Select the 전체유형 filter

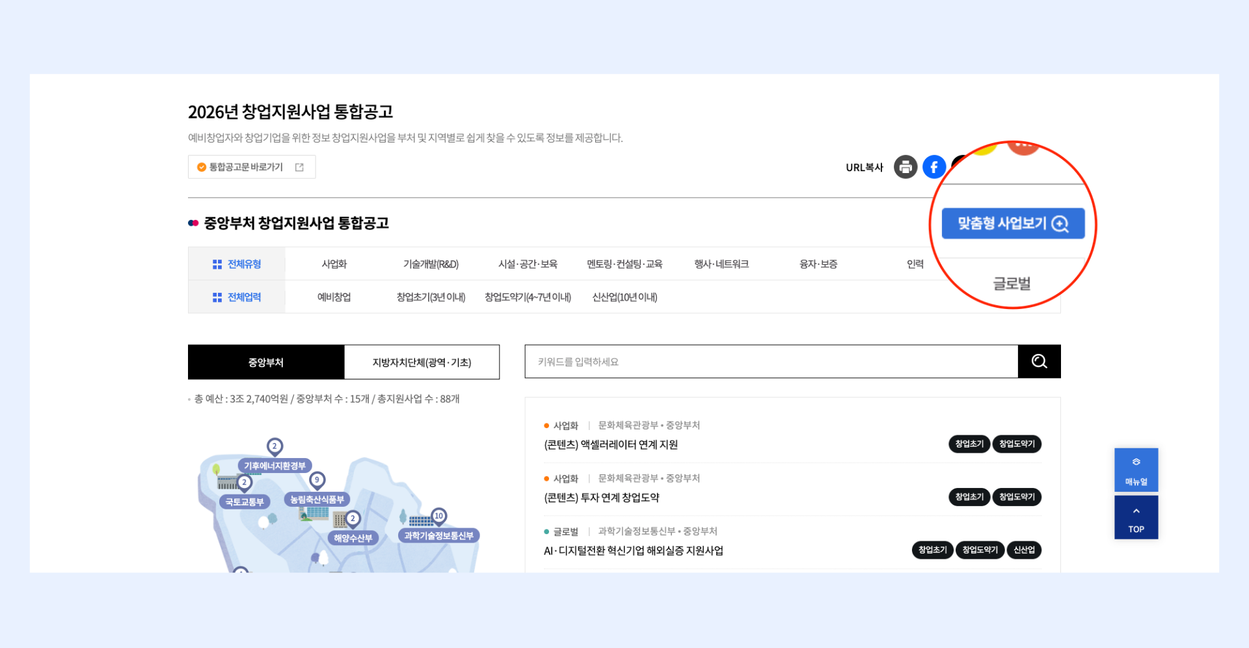point(237,264)
